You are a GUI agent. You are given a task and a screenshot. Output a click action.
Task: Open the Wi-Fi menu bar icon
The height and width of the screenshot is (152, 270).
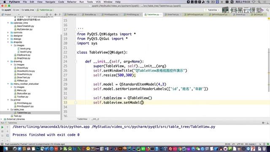(x=254, y=2)
